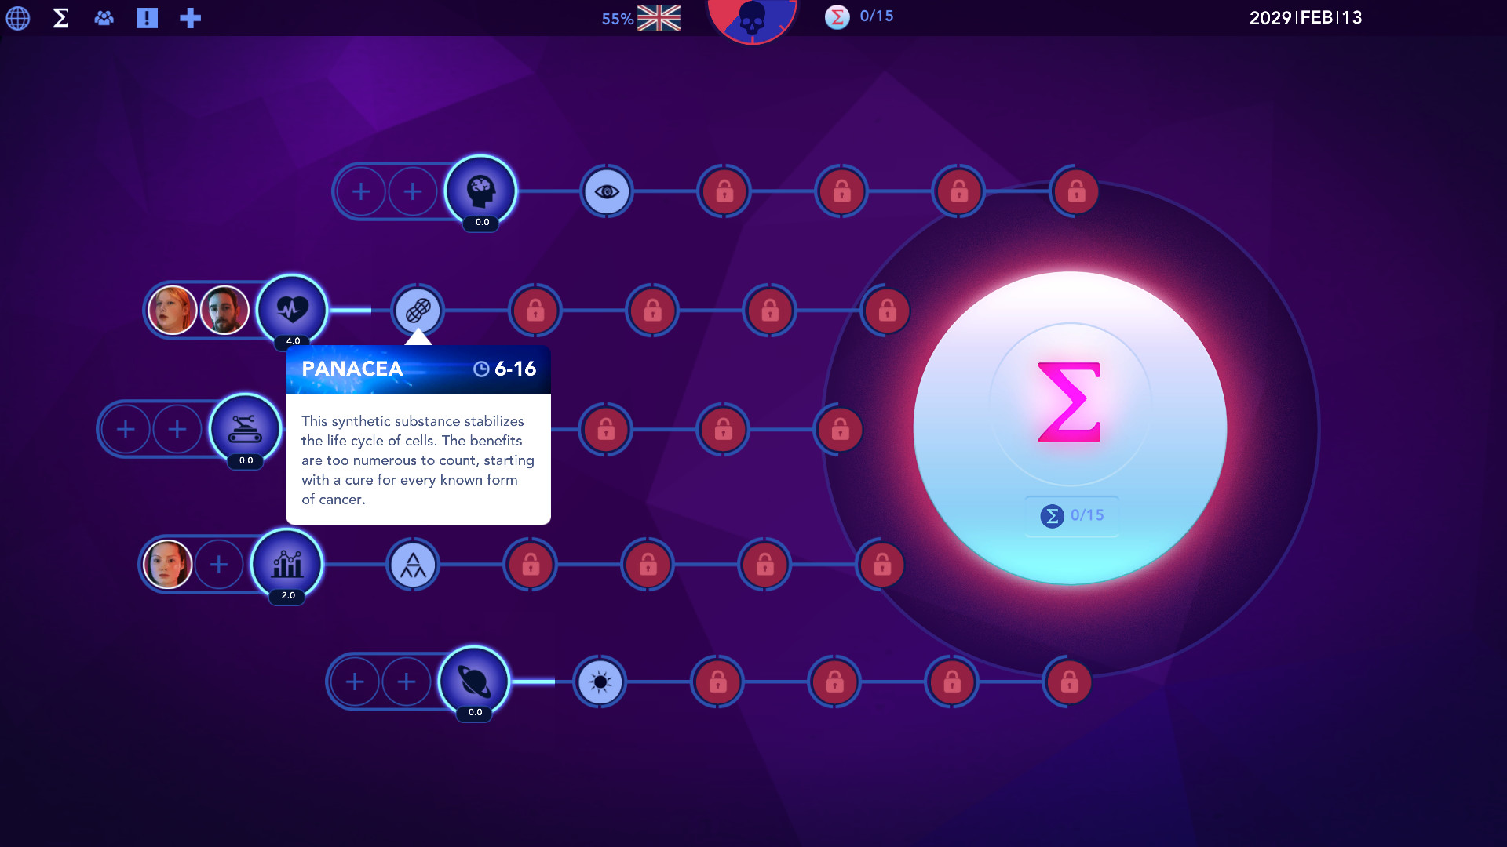The height and width of the screenshot is (847, 1507).
Task: Click the sun technology node
Action: (600, 682)
